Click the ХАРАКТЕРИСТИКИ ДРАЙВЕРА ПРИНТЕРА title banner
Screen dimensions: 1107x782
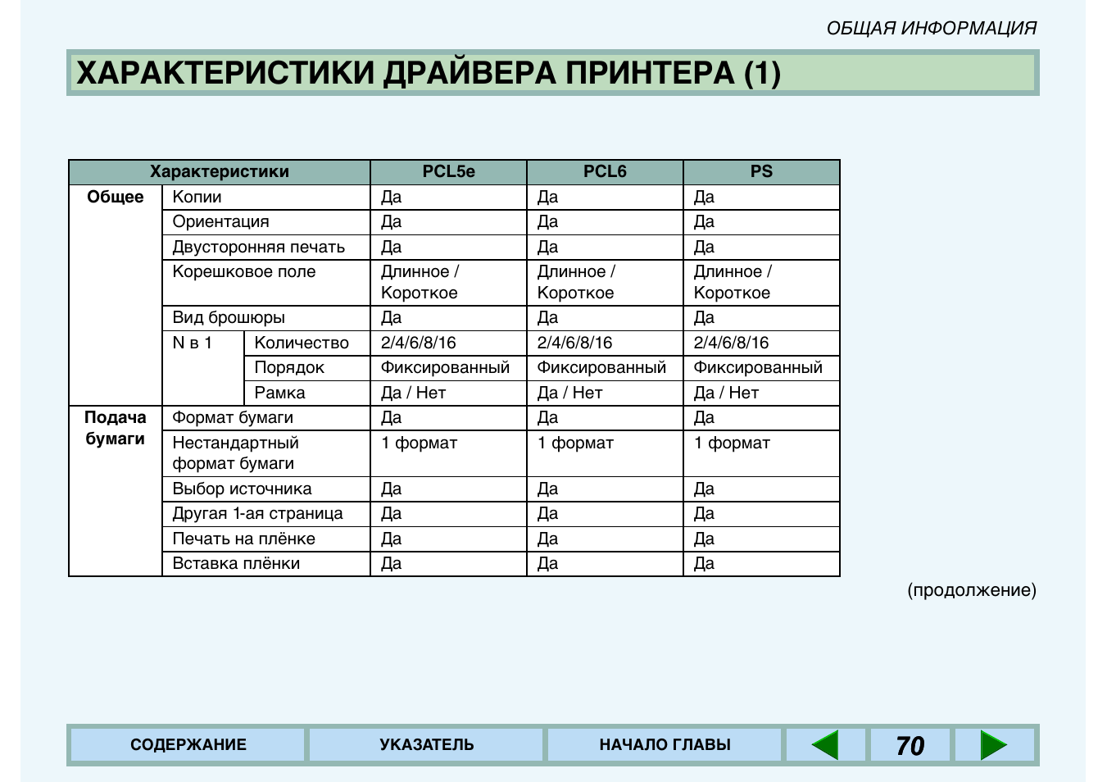(x=552, y=73)
